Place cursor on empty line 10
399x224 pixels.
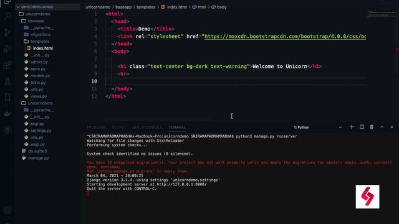pyautogui.click(x=236, y=82)
